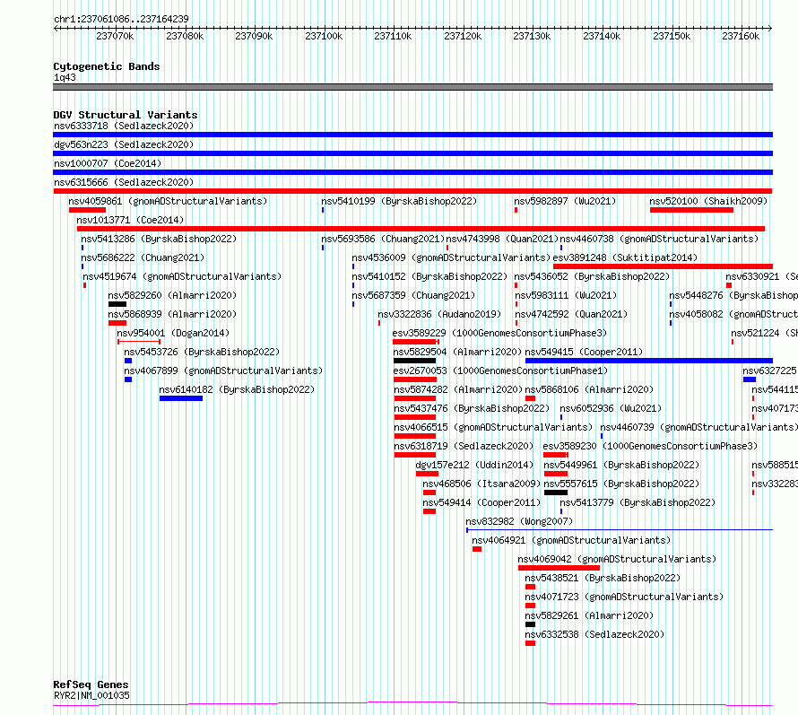Click the nsv1000707 (Coe2014) label
Viewport: 798px width, 715px height.
point(108,163)
